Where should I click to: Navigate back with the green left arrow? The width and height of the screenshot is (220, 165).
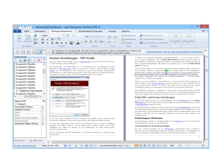91,146
